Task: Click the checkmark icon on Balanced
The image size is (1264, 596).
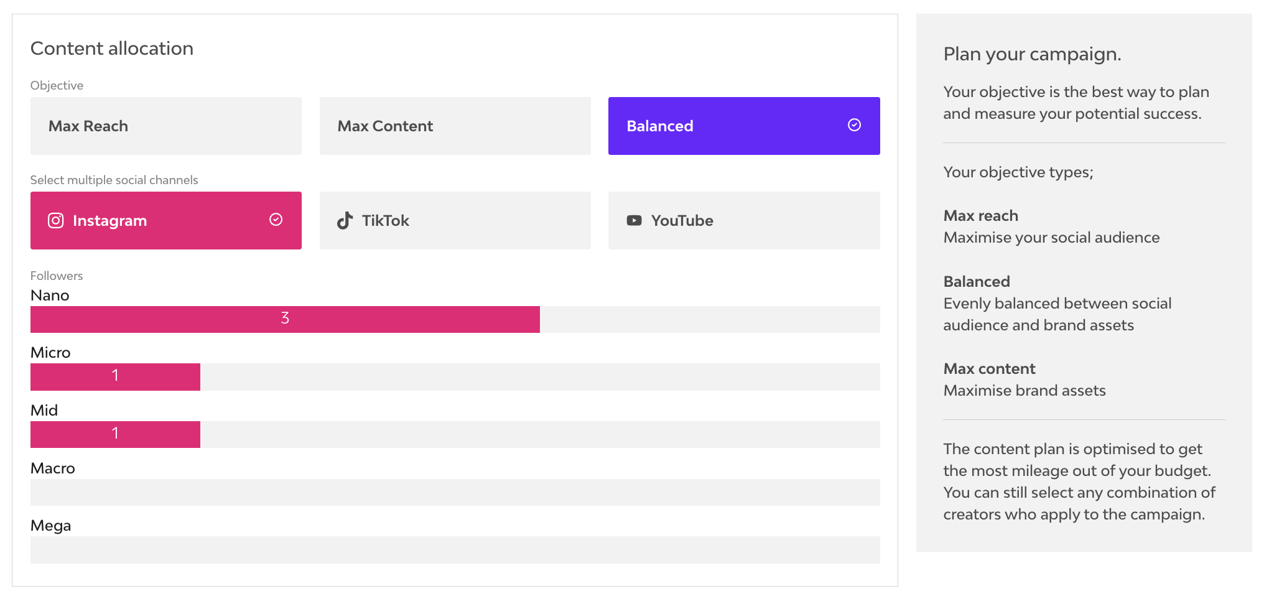Action: [x=854, y=125]
